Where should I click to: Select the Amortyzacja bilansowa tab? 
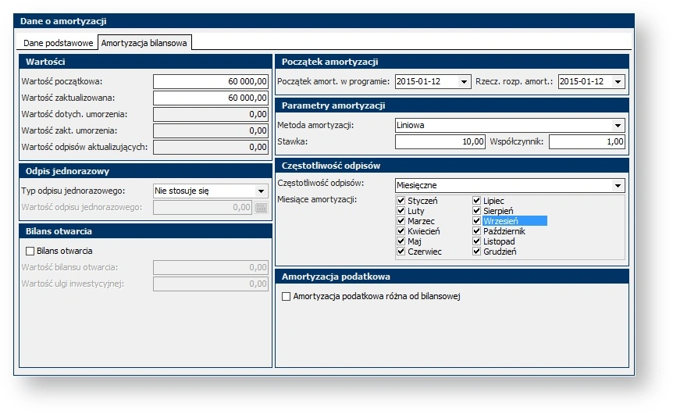144,43
